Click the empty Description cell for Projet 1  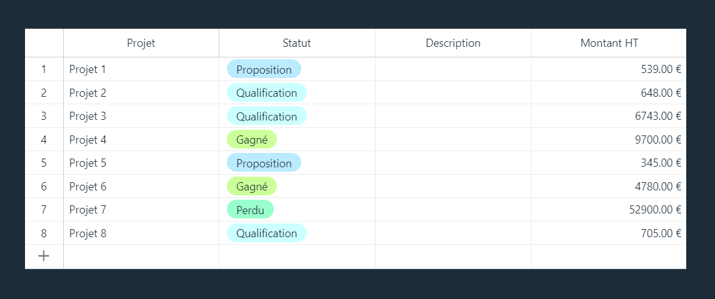(453, 69)
